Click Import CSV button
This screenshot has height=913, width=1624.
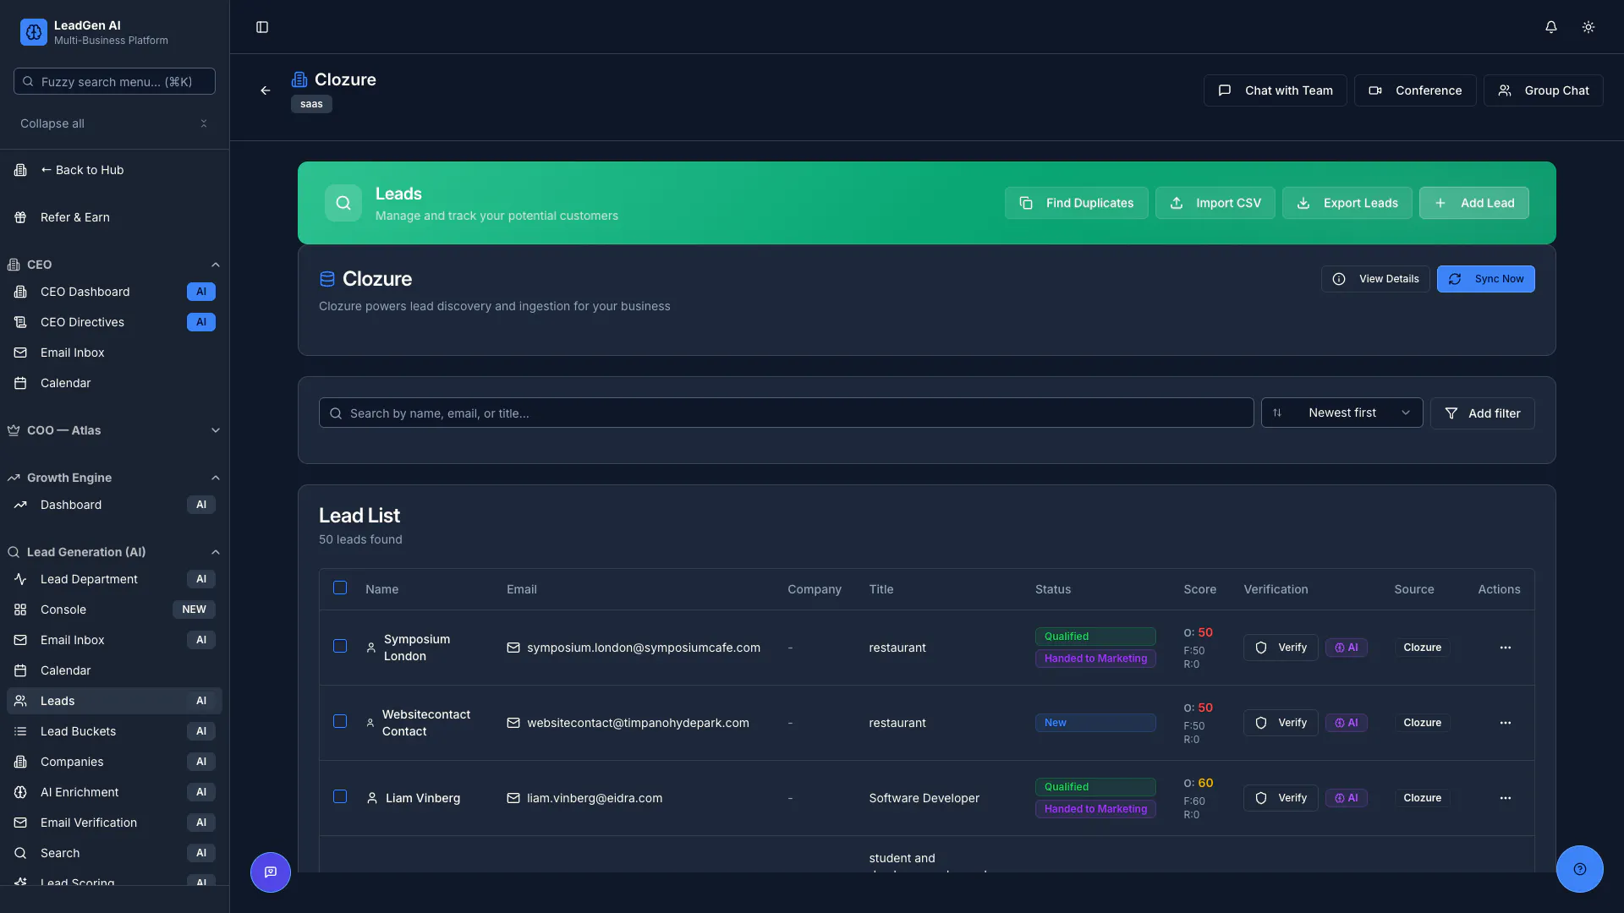click(1215, 203)
